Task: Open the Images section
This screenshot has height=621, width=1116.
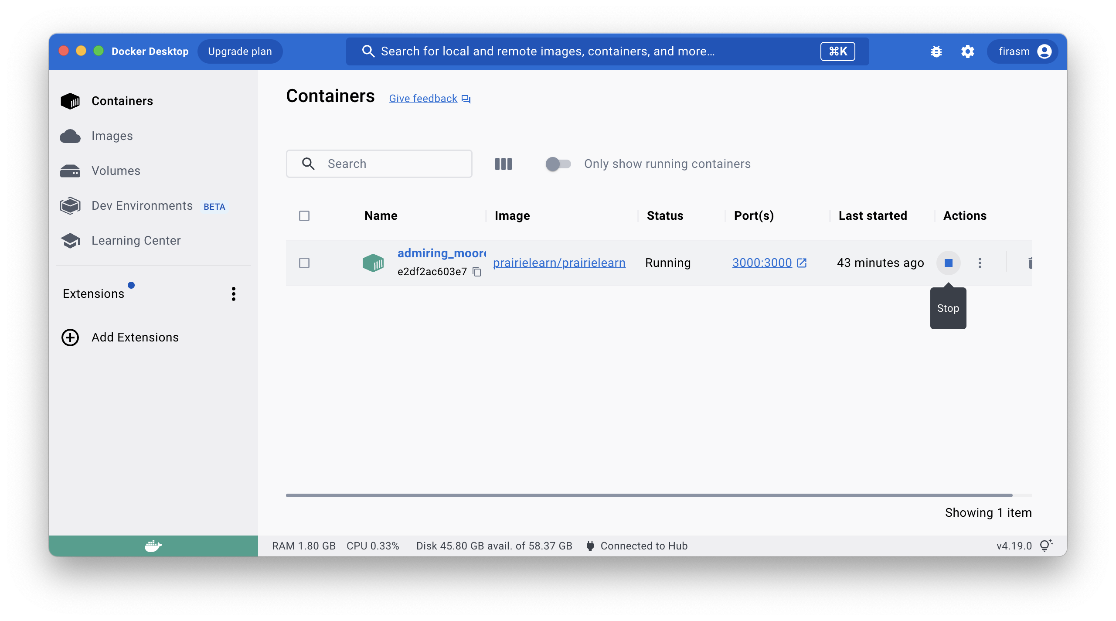Action: (x=153, y=136)
